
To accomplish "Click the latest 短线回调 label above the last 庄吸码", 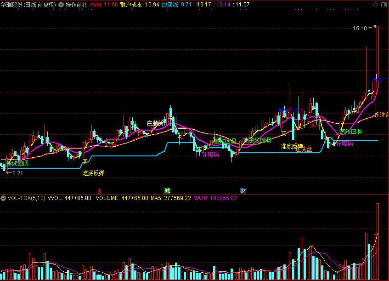I will 351,132.
